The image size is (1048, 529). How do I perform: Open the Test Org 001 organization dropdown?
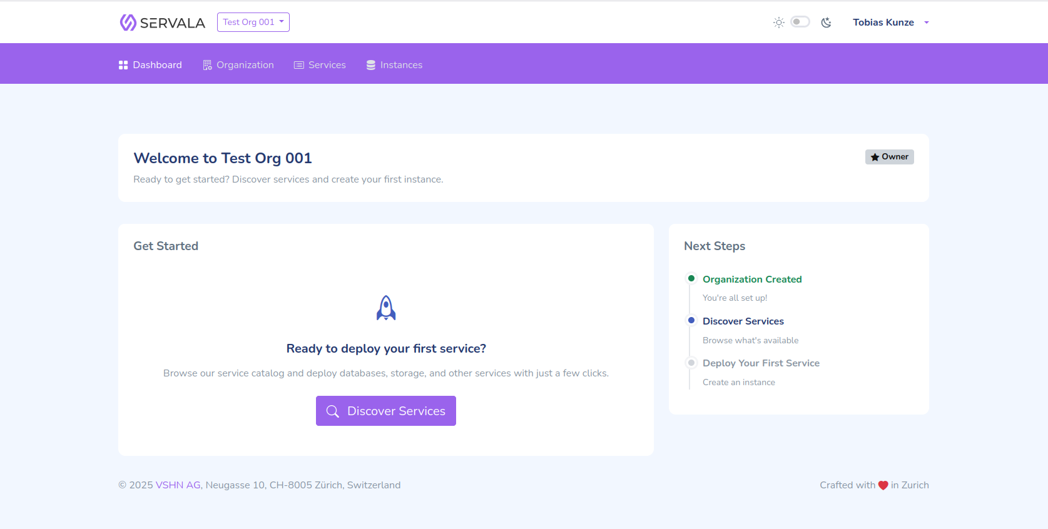click(253, 22)
